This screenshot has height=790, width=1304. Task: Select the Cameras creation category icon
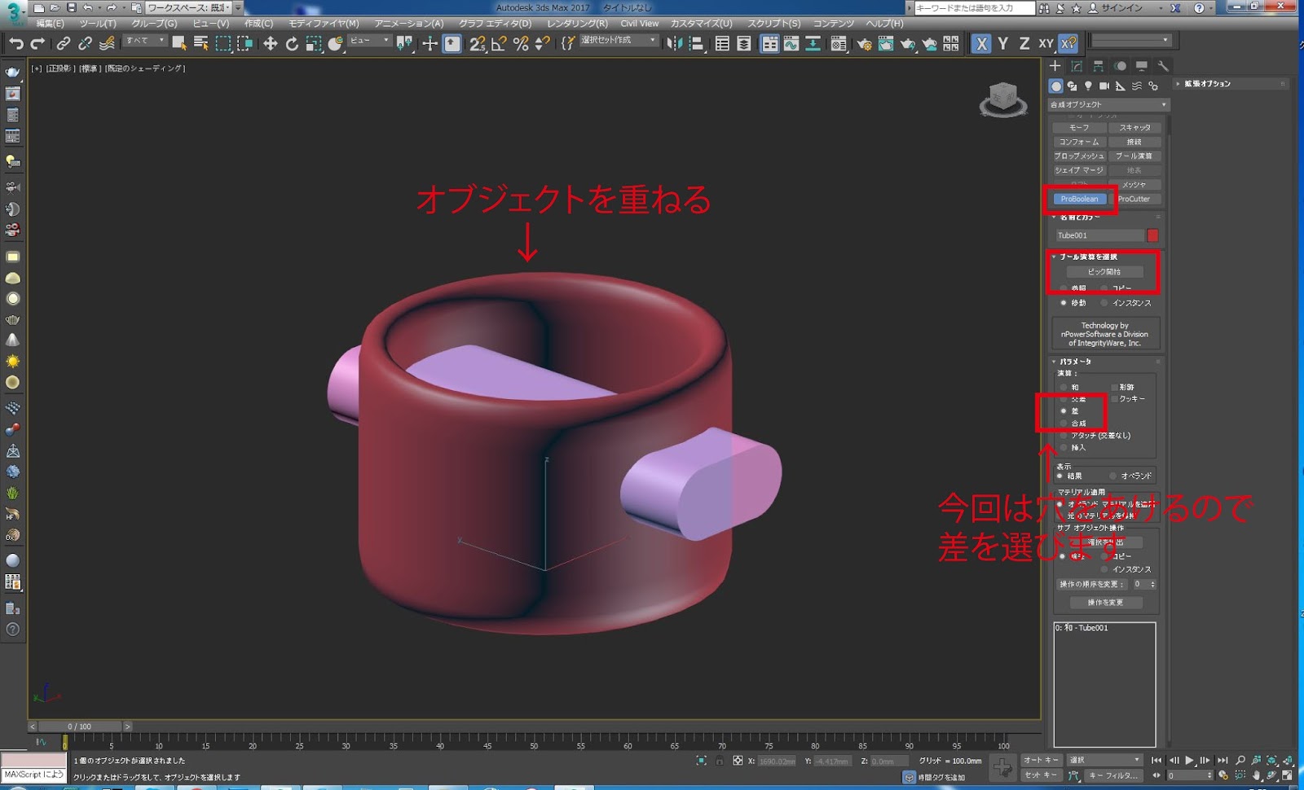(1104, 86)
